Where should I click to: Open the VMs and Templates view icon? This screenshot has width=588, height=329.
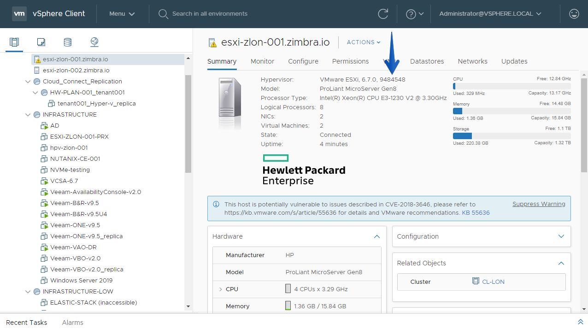(41, 42)
